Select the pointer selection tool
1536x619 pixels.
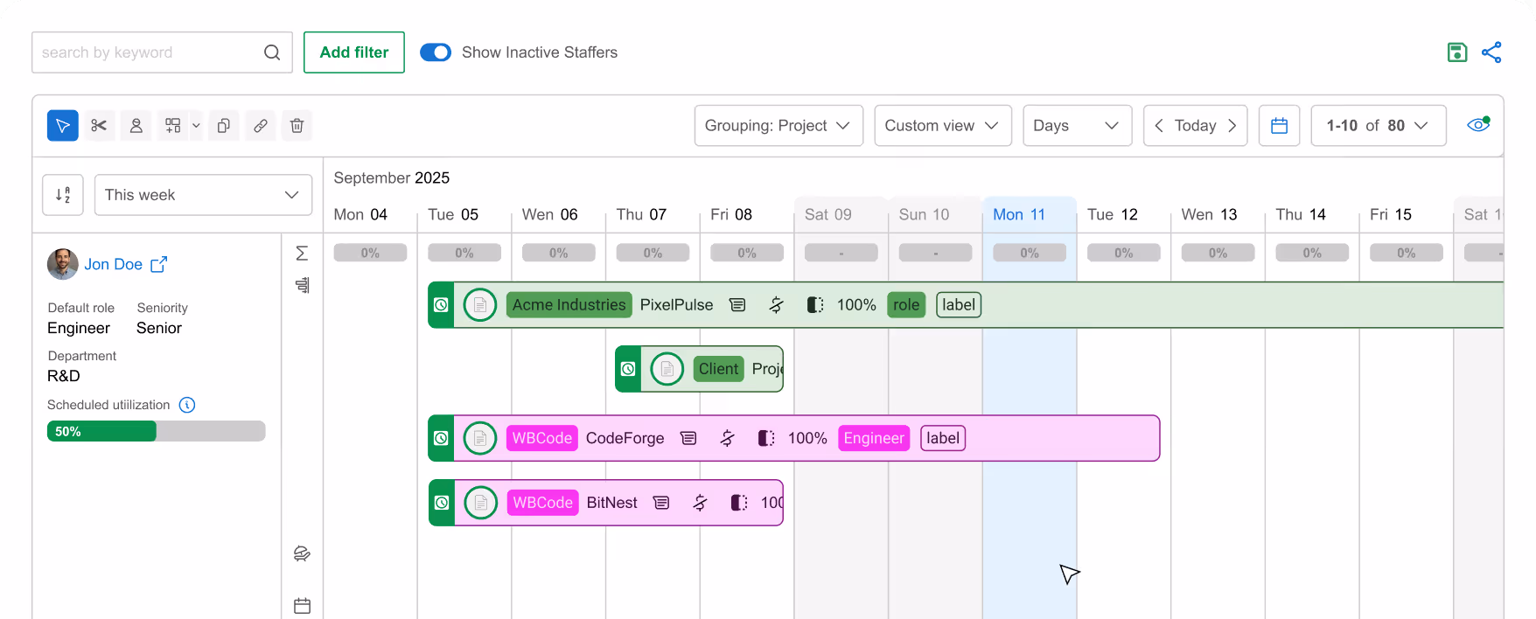(63, 126)
